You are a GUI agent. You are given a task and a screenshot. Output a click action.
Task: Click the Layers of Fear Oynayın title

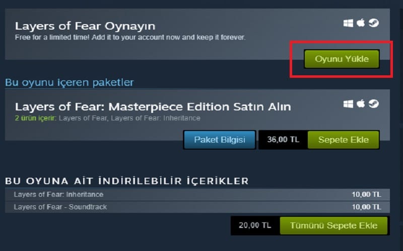click(85, 26)
